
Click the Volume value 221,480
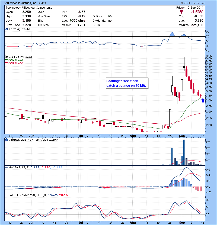(197, 25)
